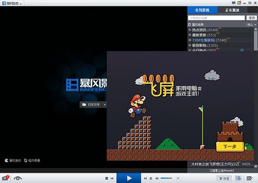
Task: Click the video search input field
Action: (x=216, y=18)
